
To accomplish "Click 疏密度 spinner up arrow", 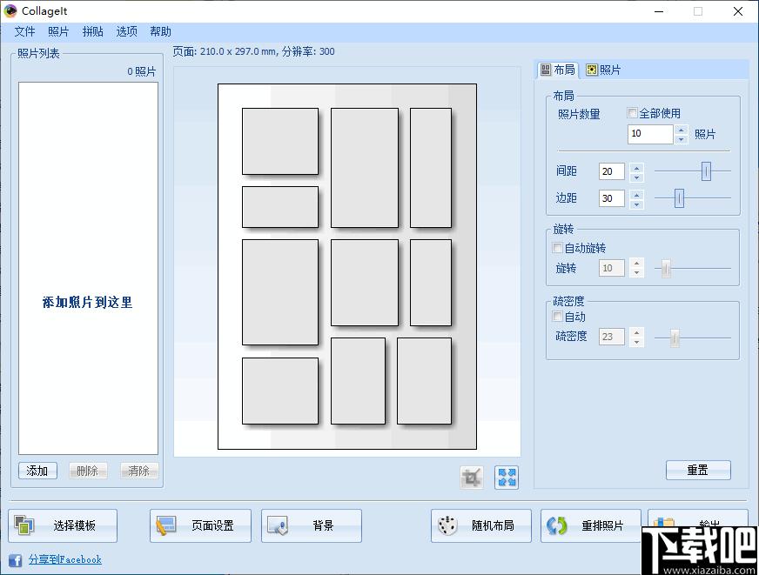I will click(x=636, y=332).
